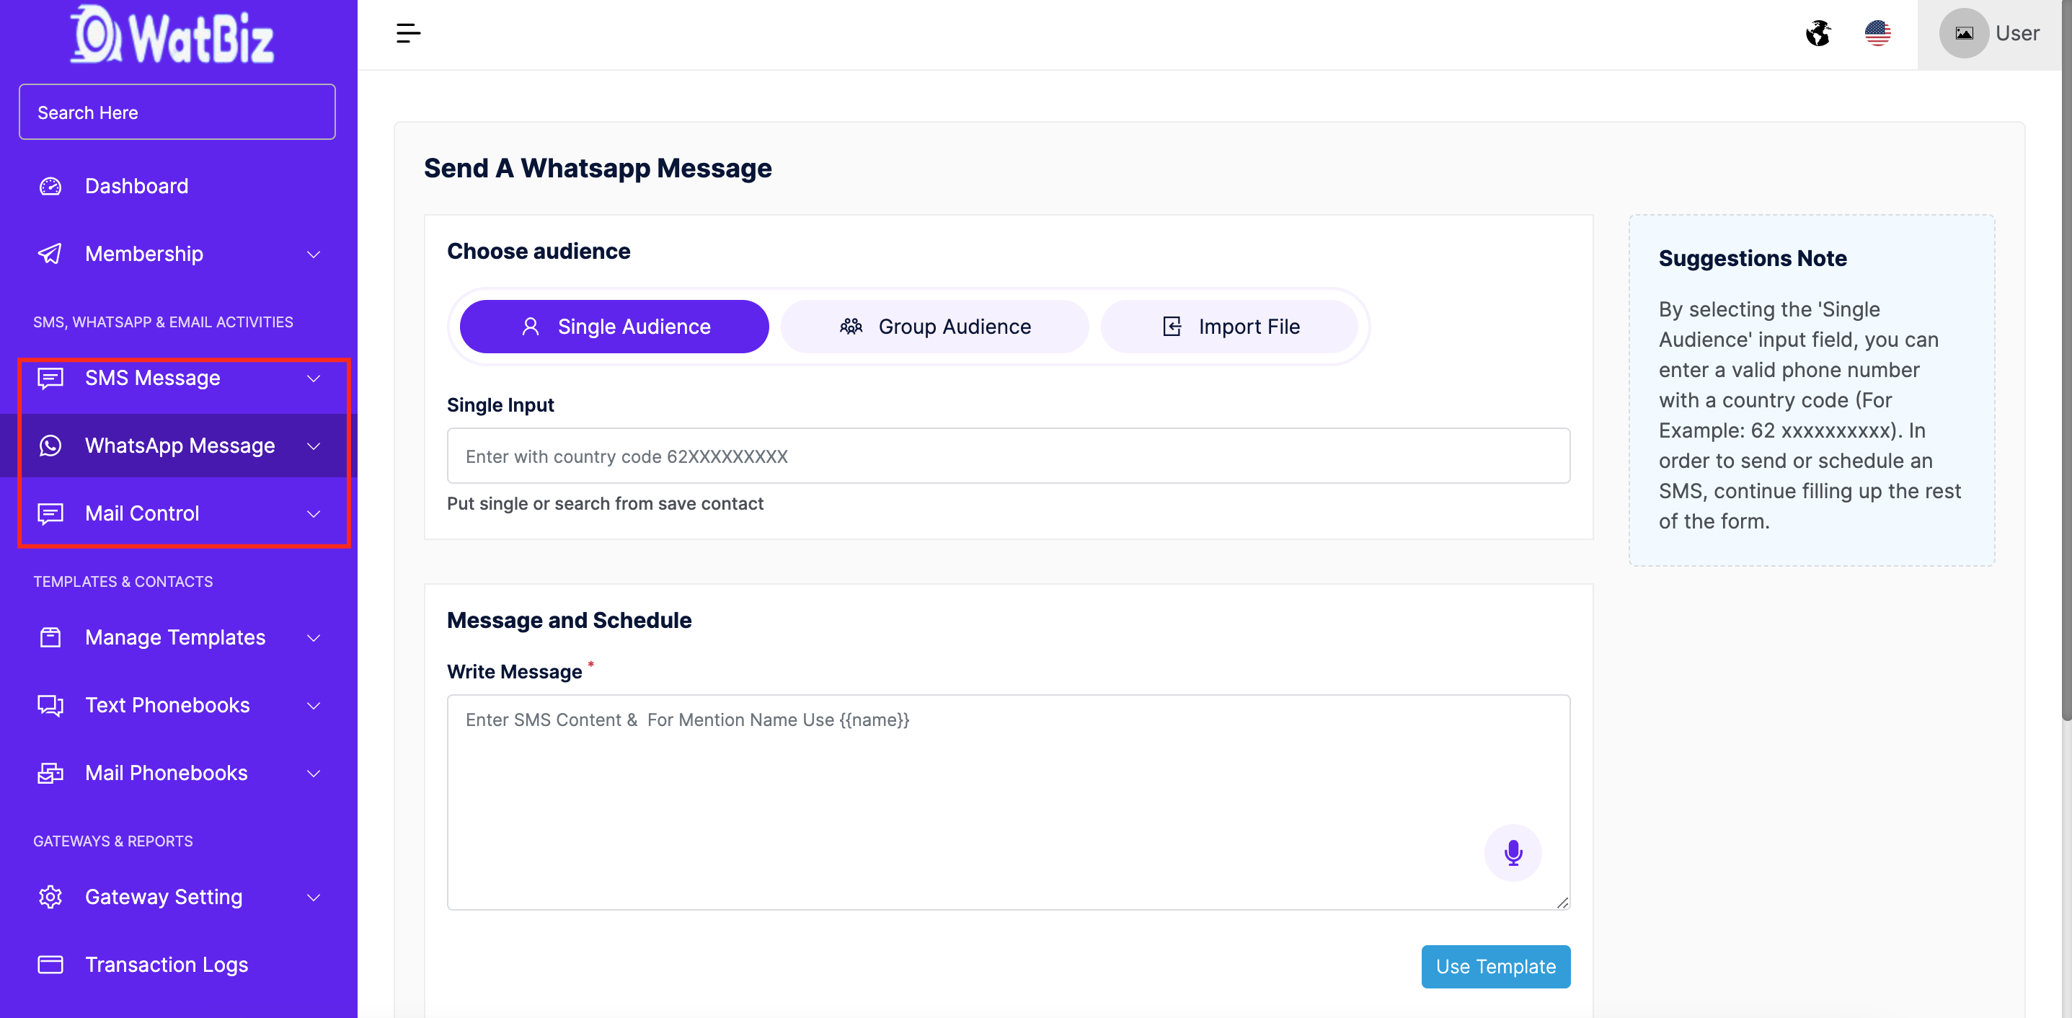Open the WhatsApp Message menu label
The image size is (2072, 1018).
tap(180, 446)
